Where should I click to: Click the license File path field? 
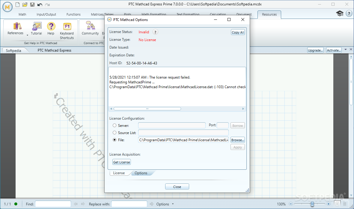tap(183, 140)
